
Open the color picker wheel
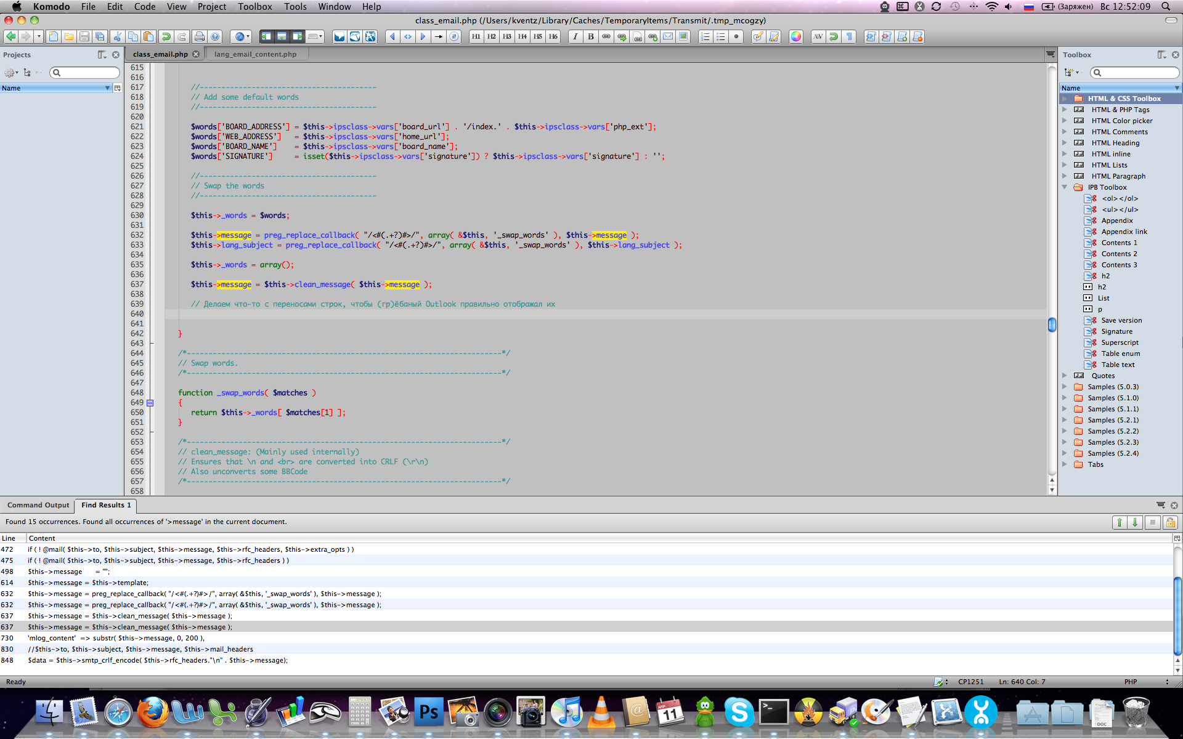pyautogui.click(x=796, y=37)
